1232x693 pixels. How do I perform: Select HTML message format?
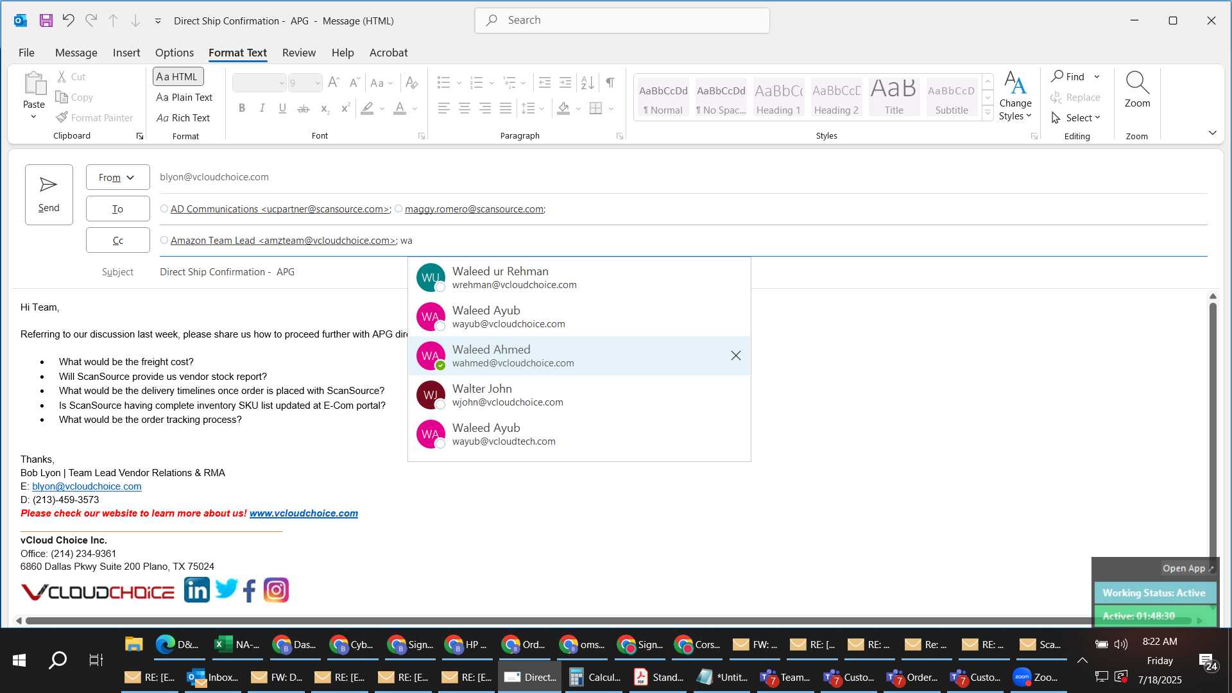point(178,76)
